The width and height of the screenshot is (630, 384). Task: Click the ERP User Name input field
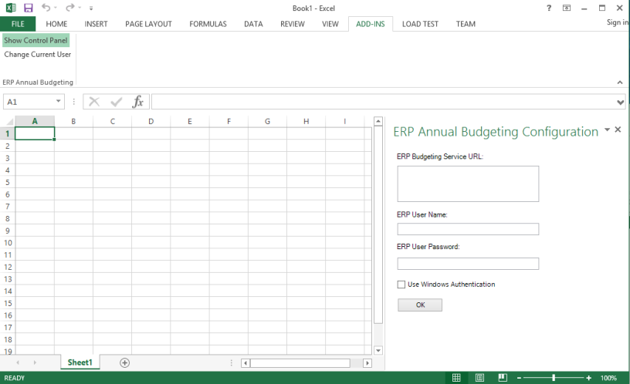468,229
